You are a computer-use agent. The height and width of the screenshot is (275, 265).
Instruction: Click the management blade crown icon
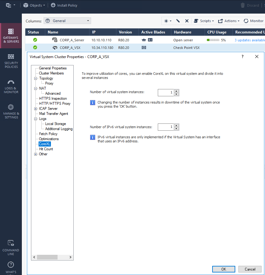click(x=144, y=40)
